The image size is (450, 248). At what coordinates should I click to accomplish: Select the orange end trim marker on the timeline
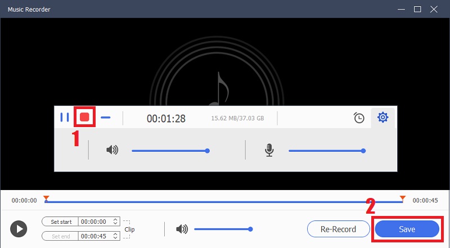(x=403, y=198)
